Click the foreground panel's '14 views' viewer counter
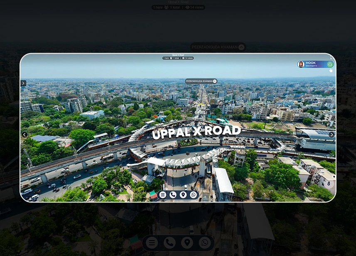The image size is (356, 256). click(x=188, y=58)
